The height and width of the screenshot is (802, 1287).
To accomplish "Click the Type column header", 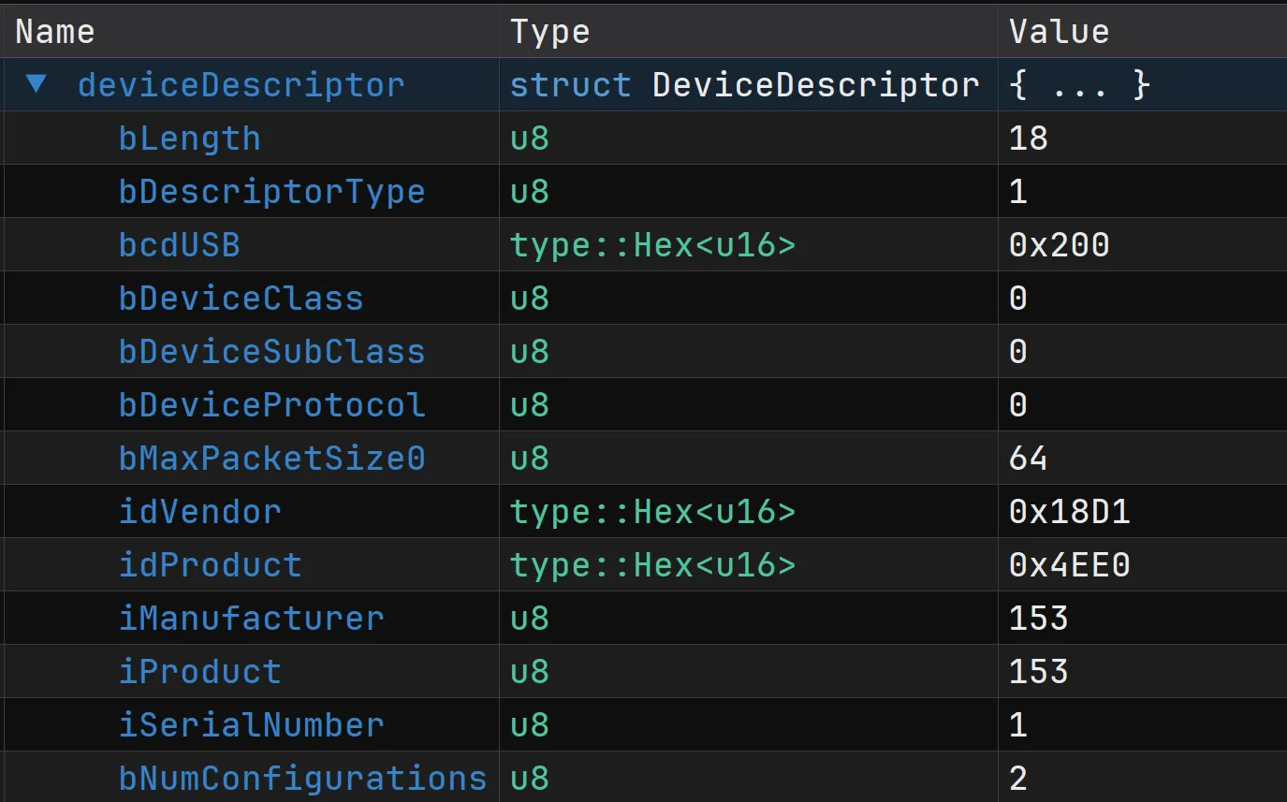I will coord(550,32).
